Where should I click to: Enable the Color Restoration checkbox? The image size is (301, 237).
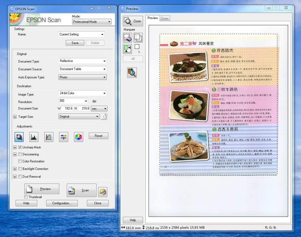(x=20, y=161)
